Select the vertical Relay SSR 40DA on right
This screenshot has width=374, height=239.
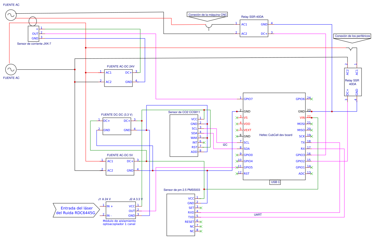352,82
